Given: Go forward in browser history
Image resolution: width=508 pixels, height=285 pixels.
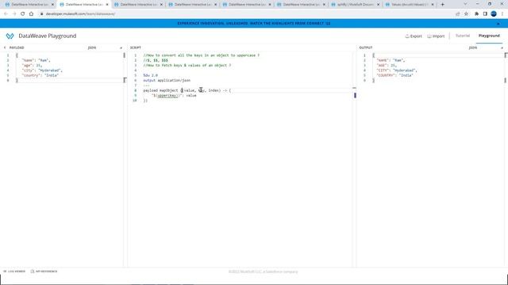Looking at the screenshot, I should 14,14.
